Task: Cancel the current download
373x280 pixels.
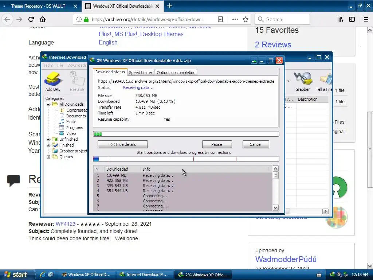Action: point(256,144)
